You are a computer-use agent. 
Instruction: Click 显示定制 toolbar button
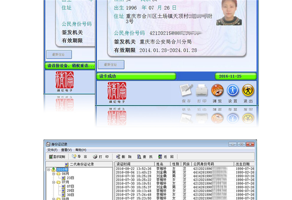tap(57, 157)
